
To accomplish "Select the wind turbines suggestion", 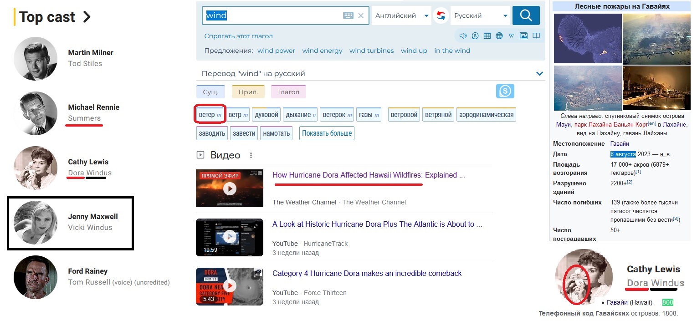I will click(x=372, y=51).
